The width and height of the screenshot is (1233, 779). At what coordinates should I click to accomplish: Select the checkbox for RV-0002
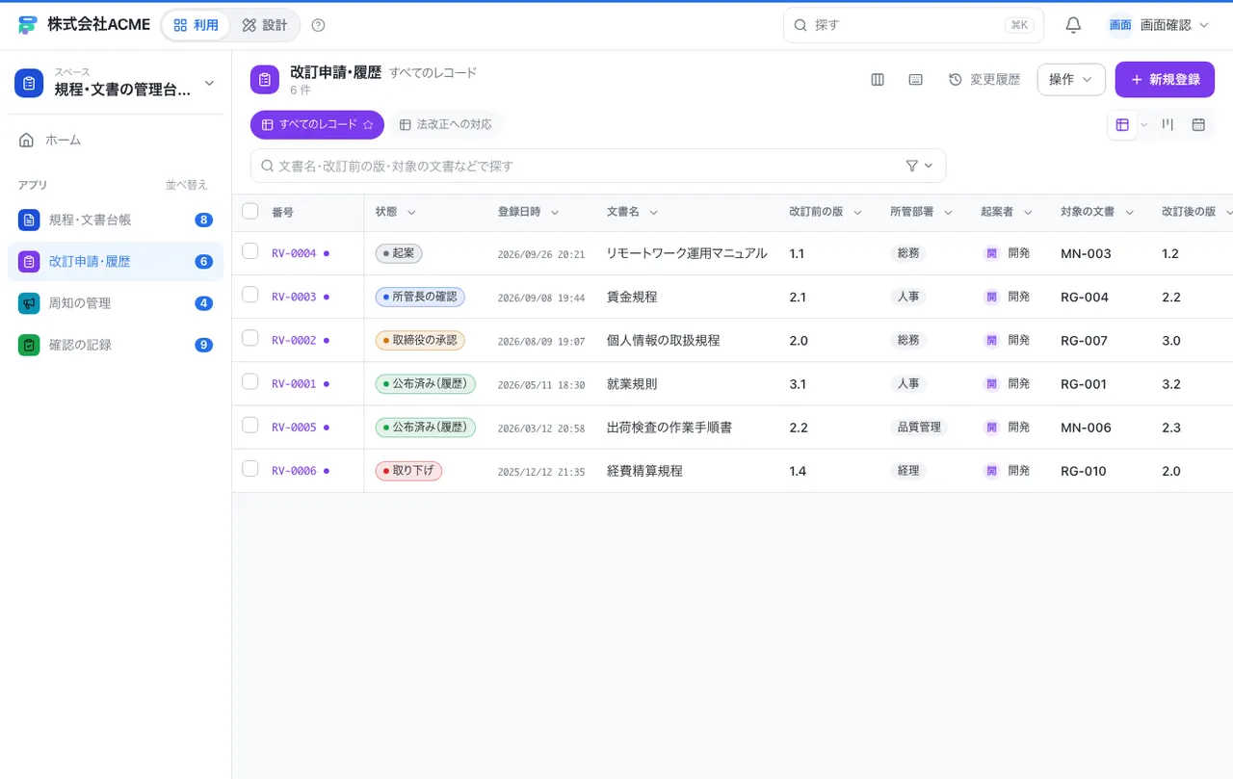pos(250,338)
